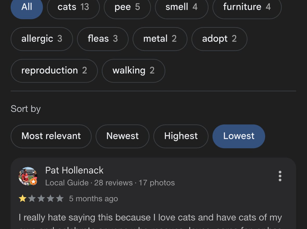Tap the Local Guide badge icon
307x229 pixels.
tap(34, 182)
